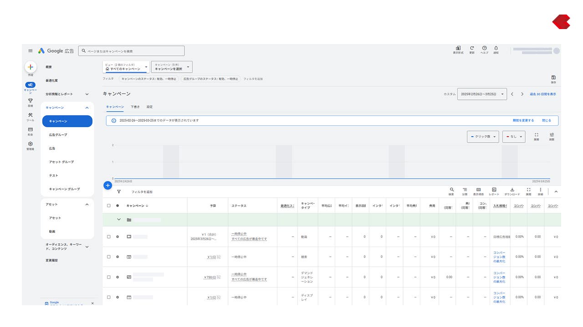This screenshot has width=583, height=327.
Task: Click the 表示形式 appearance icon
Action: [458, 48]
